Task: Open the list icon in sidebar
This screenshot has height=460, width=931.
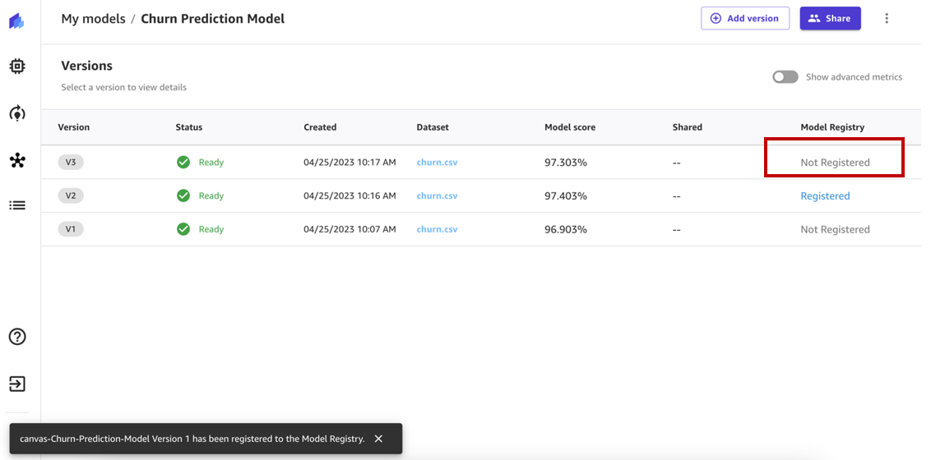Action: pos(17,205)
